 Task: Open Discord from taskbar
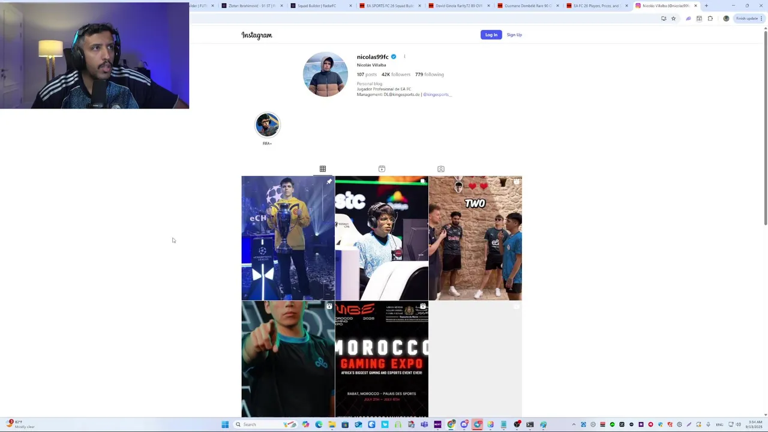tap(464, 424)
